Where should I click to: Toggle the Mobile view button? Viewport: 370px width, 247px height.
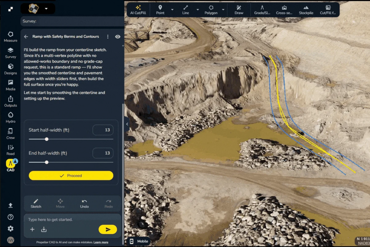click(139, 241)
